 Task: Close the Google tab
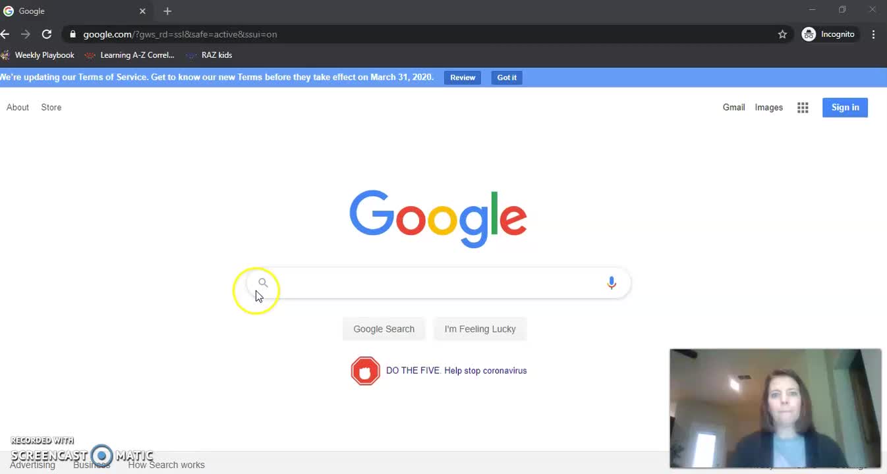(x=142, y=11)
